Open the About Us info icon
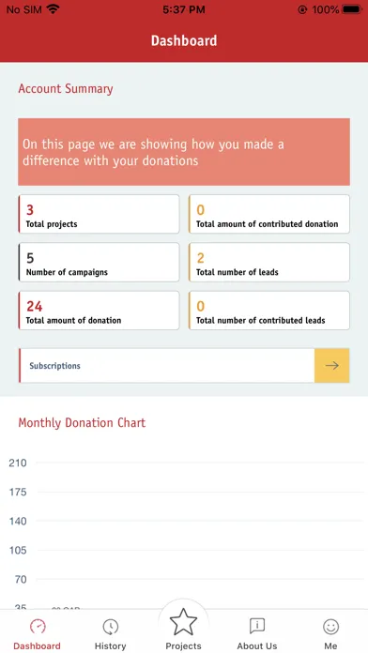 pos(257,626)
